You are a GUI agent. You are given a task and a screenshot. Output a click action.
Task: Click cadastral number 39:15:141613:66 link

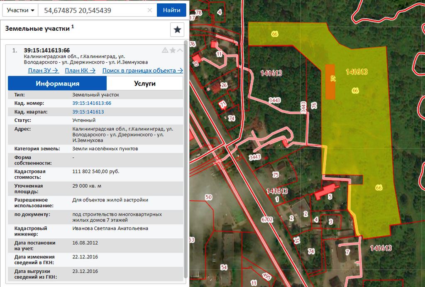tap(92, 103)
